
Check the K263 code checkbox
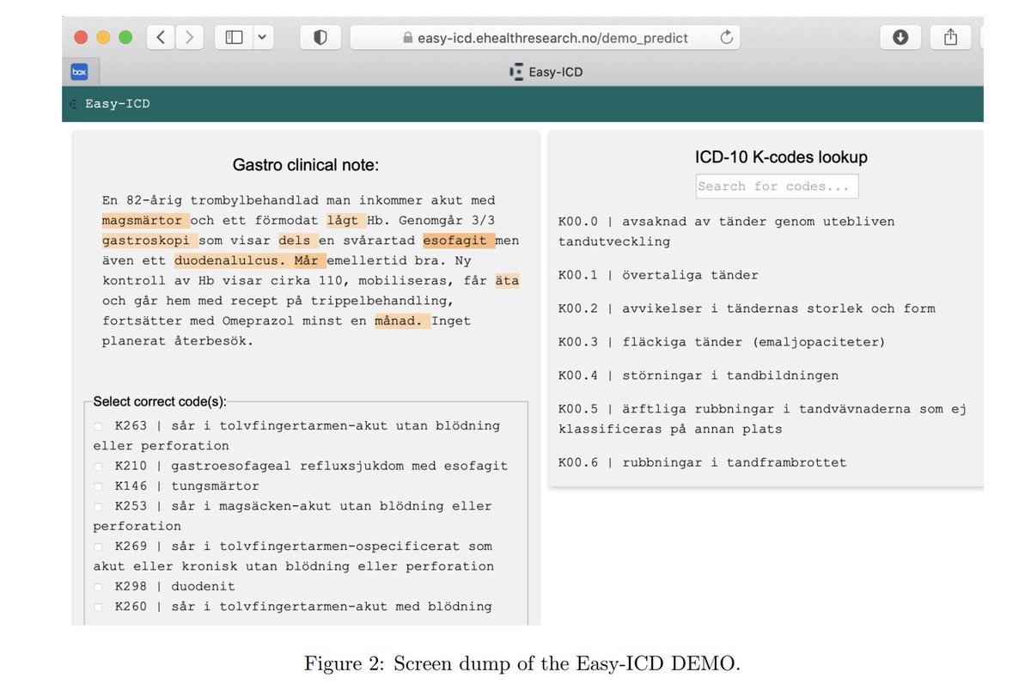pos(98,426)
